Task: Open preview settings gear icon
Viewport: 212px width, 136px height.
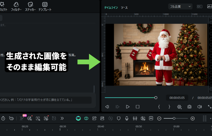Action: pyautogui.click(x=179, y=107)
